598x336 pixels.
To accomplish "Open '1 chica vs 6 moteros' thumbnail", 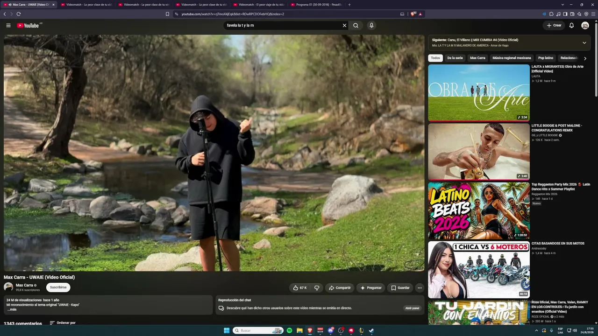I will (x=479, y=270).
